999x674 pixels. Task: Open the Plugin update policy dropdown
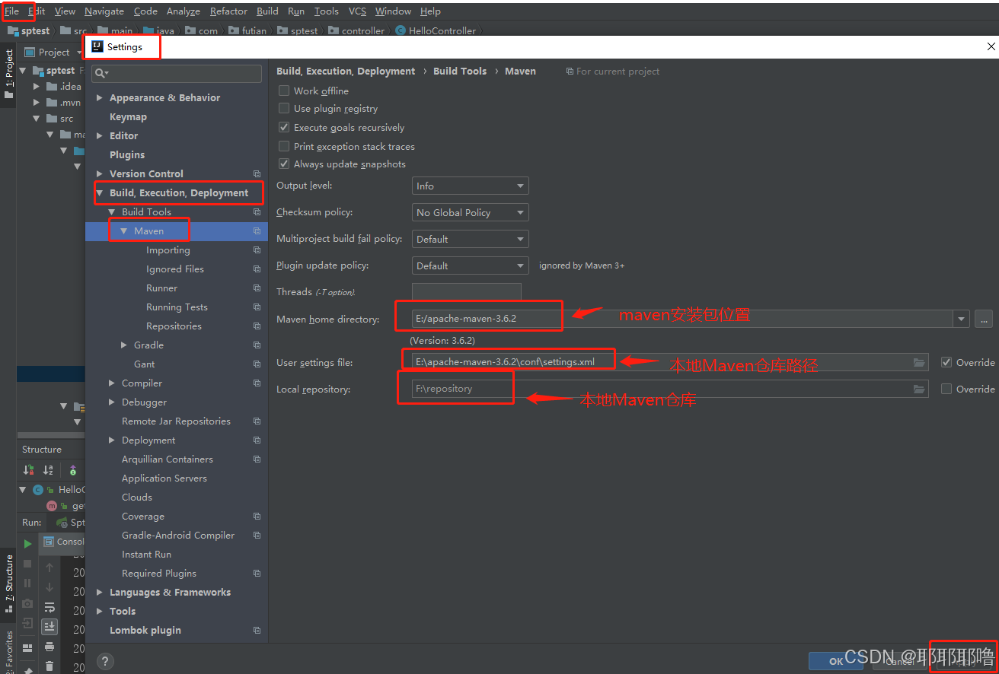(470, 265)
